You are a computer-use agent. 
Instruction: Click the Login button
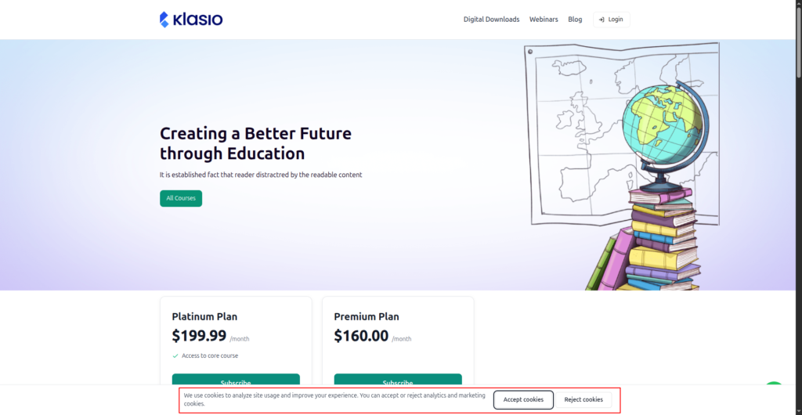611,20
